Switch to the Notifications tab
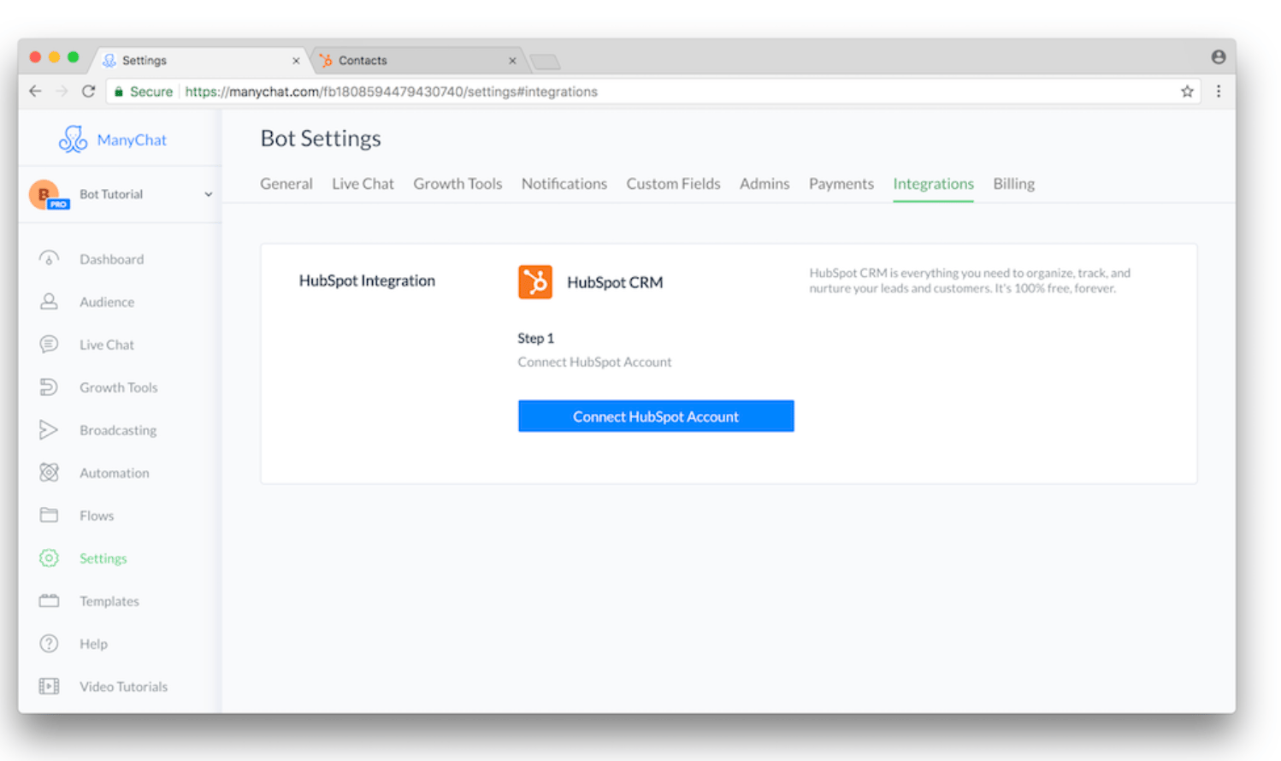1281x761 pixels. 564,184
